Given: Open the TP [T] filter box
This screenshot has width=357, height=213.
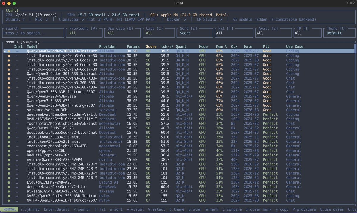Looking at the screenshot, I should point(307,33).
